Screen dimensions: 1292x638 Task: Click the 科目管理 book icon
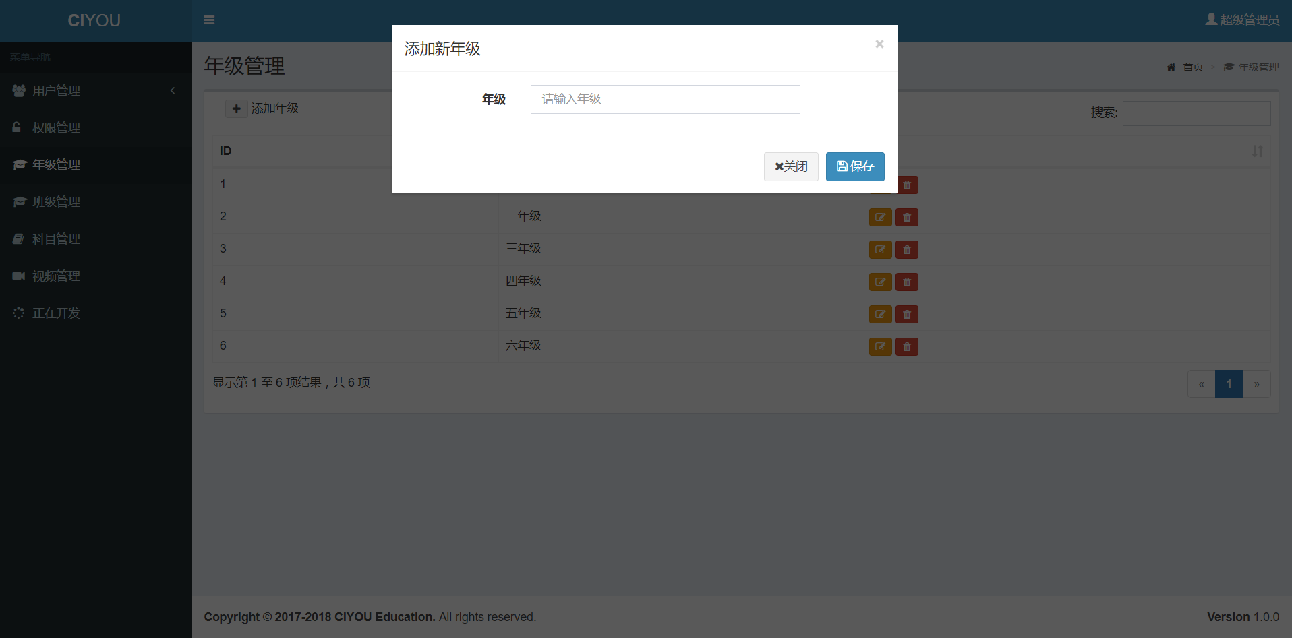click(18, 238)
